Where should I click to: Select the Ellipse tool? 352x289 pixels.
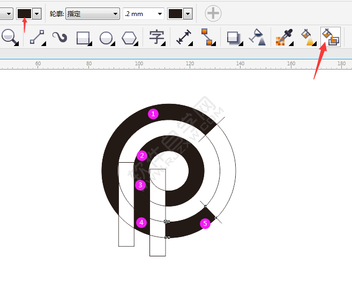107,37
